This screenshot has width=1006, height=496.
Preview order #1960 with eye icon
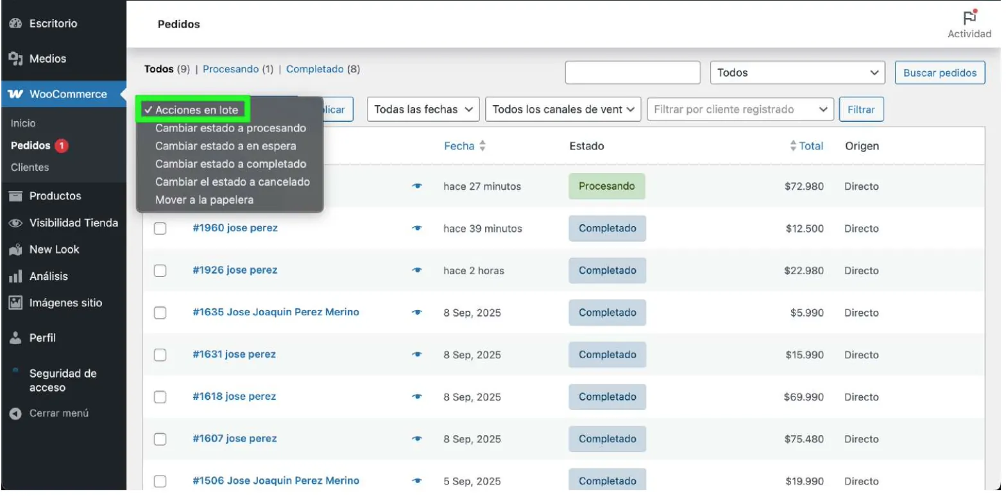(417, 229)
